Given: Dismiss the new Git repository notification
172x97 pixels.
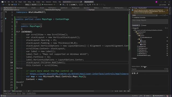Looking at the screenshot, I should (167, 10).
